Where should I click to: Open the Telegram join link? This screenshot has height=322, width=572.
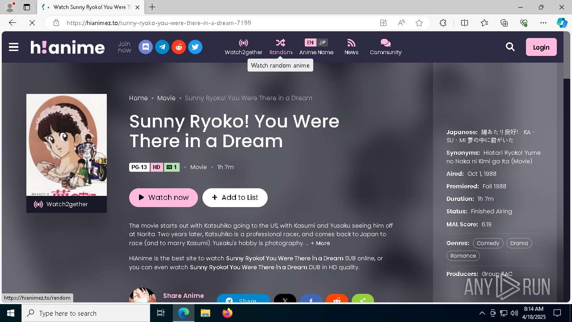pos(162,47)
